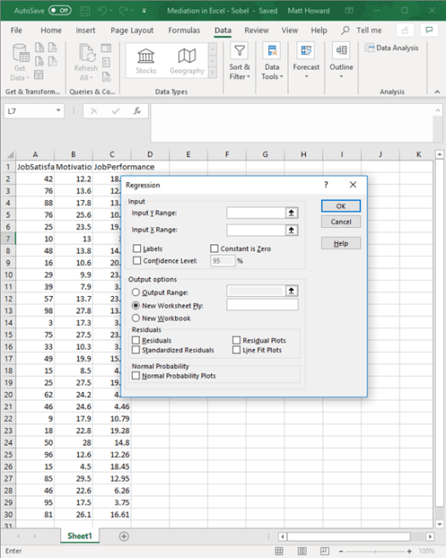The height and width of the screenshot is (558, 446).
Task: Open the Forecast icon
Action: point(306,50)
